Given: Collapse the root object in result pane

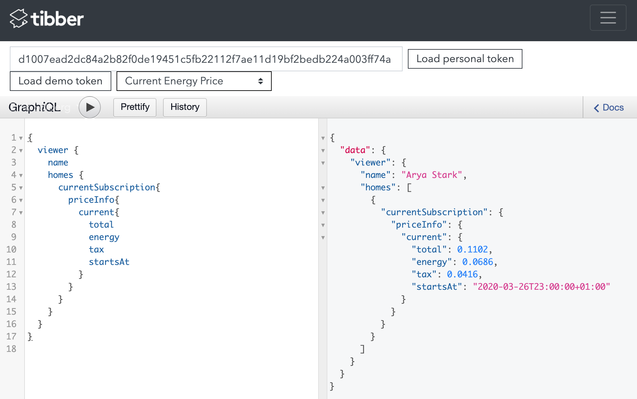Looking at the screenshot, I should point(323,138).
